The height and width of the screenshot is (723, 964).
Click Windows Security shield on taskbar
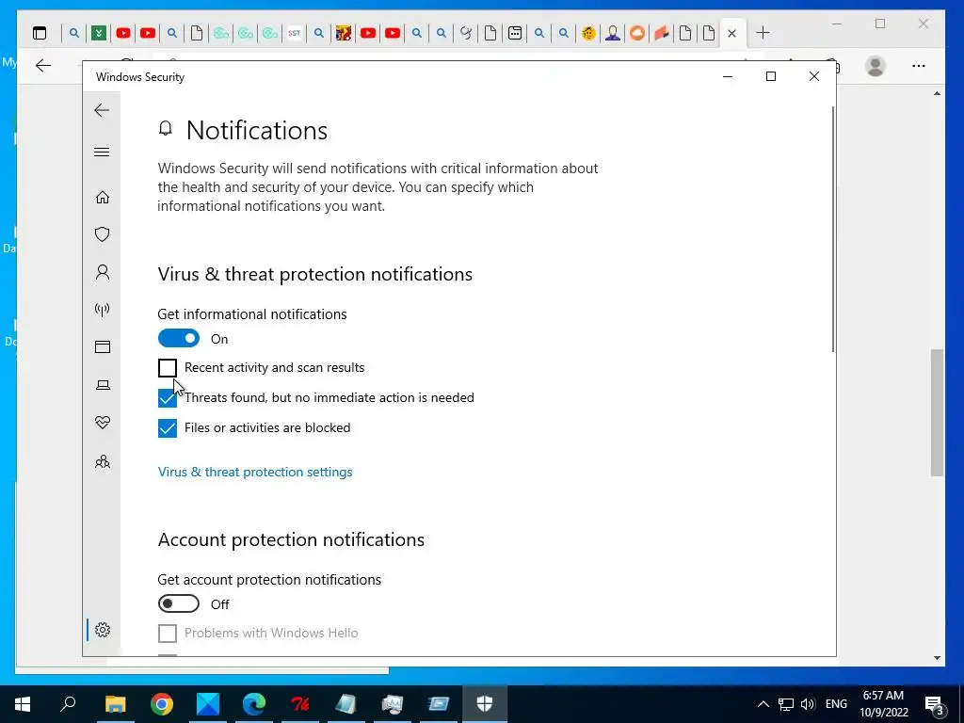[x=485, y=704]
